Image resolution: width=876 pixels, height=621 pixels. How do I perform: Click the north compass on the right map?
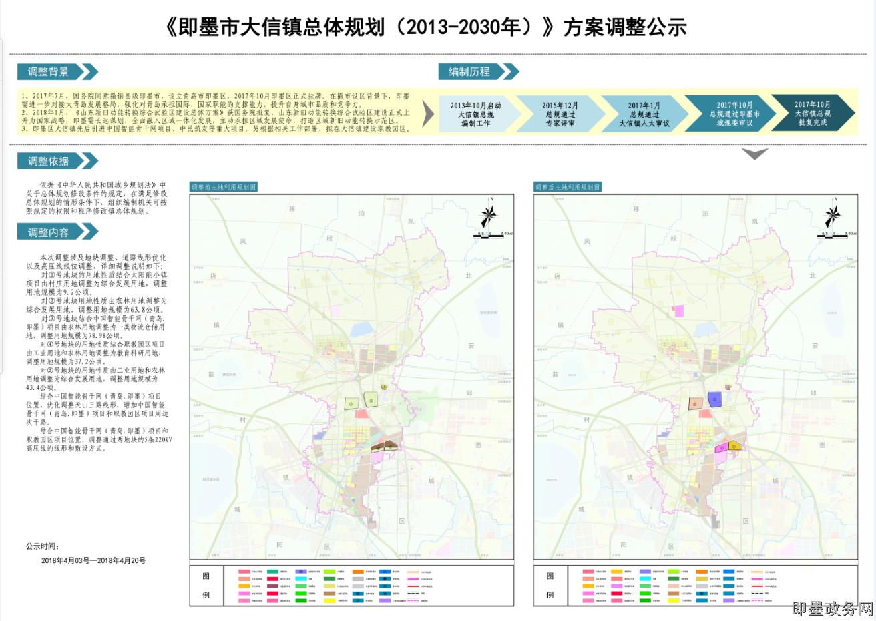pyautogui.click(x=833, y=215)
